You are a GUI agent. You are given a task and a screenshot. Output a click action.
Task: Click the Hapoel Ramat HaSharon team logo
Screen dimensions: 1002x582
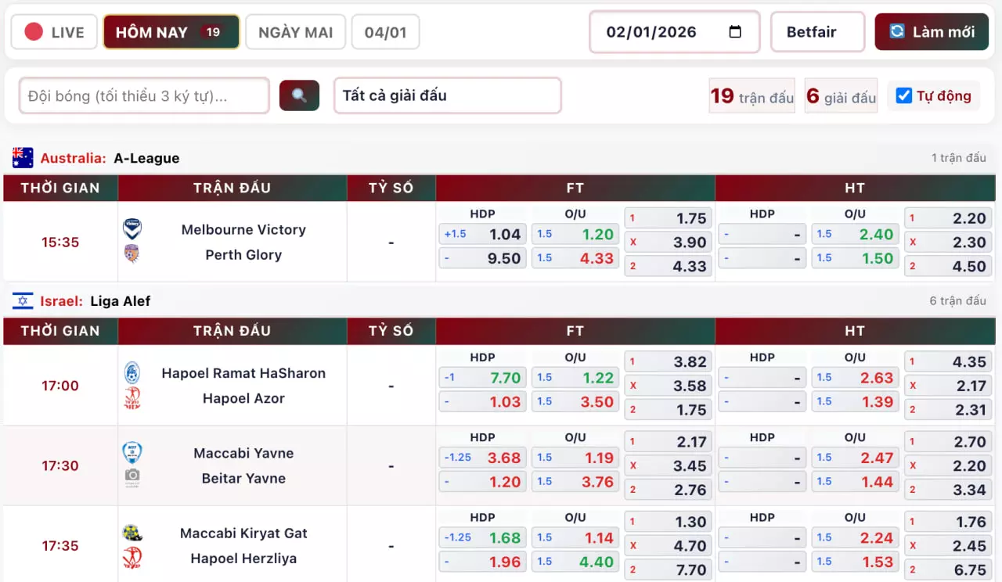pyautogui.click(x=132, y=373)
